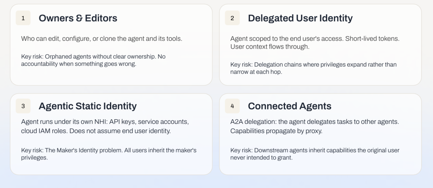Select the Delegated User Identity heading
433x188 pixels.
pyautogui.click(x=300, y=18)
